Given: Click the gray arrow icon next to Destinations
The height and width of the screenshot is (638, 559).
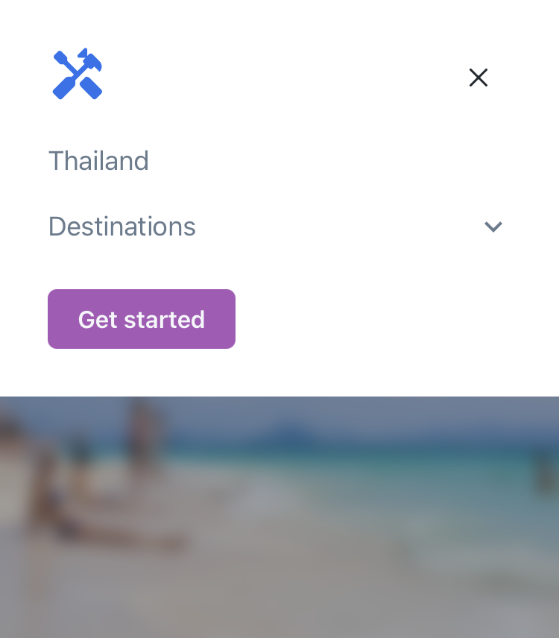Looking at the screenshot, I should [493, 227].
